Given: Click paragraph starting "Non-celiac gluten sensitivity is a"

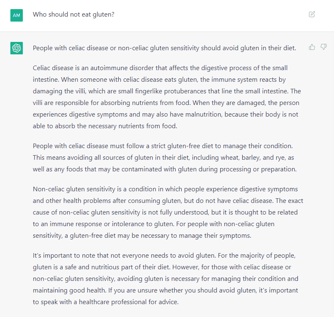Looking at the screenshot, I should (x=168, y=212).
